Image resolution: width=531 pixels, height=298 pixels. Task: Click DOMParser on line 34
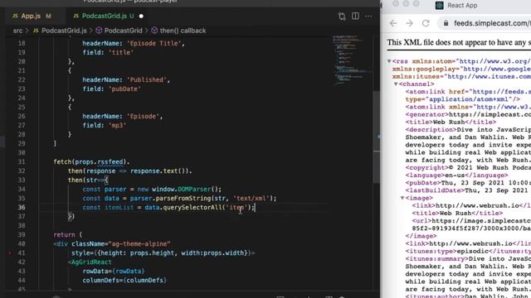pyautogui.click(x=194, y=190)
